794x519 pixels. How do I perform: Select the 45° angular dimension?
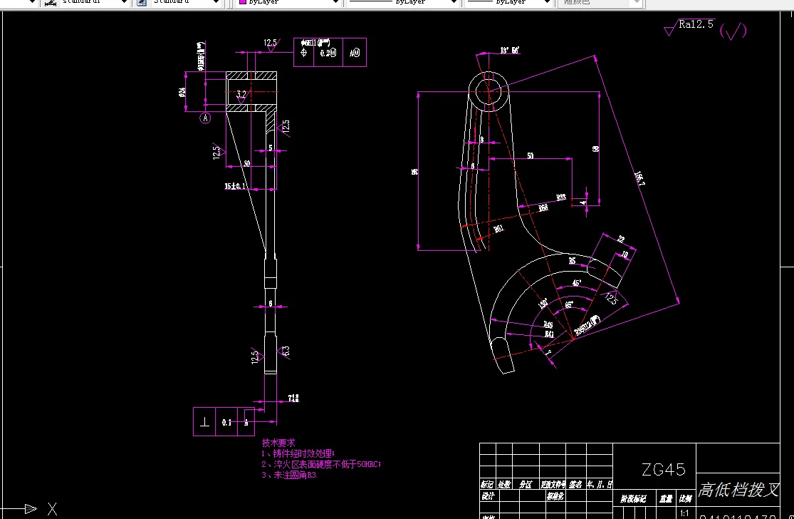click(x=576, y=283)
